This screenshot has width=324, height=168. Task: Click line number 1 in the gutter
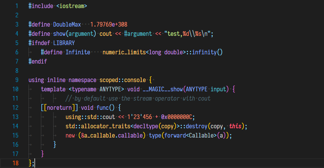tap(17, 6)
